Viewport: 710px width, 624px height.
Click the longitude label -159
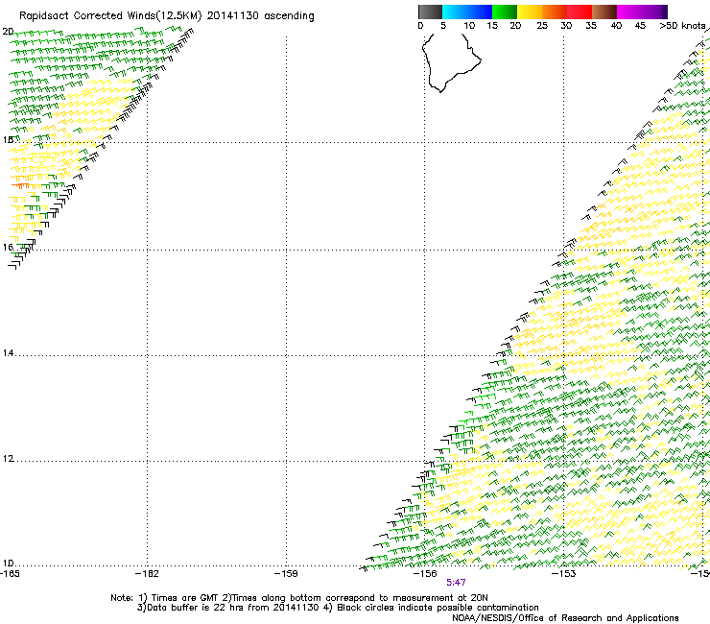(x=286, y=574)
